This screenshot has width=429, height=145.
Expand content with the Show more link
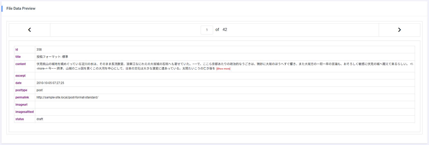[x=223, y=69]
